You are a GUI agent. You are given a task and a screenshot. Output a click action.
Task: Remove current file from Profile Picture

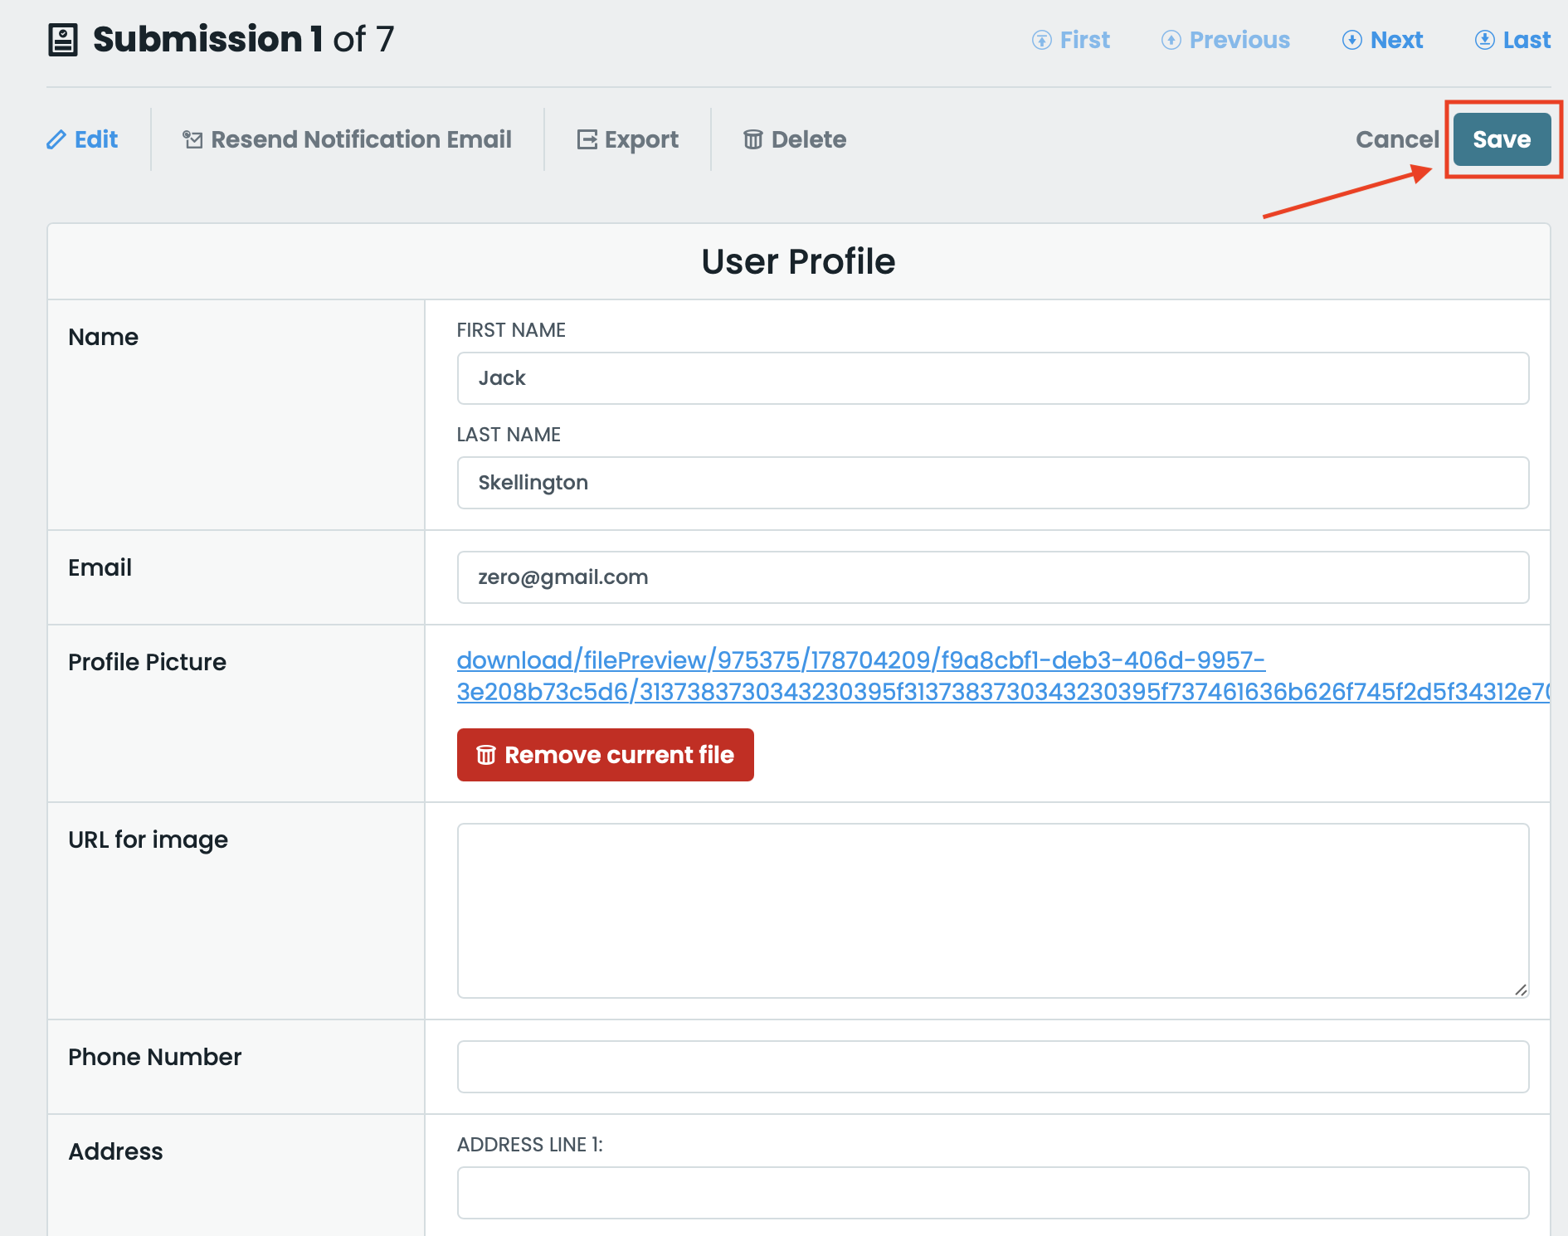[605, 755]
